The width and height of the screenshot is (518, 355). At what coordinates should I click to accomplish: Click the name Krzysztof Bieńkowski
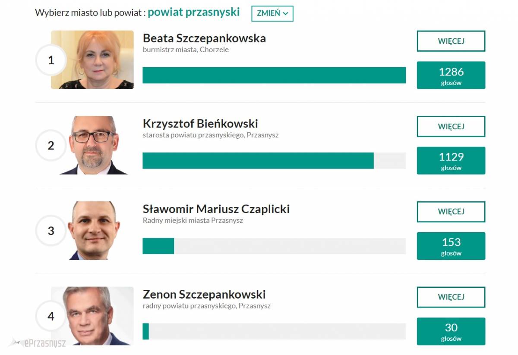coord(200,124)
